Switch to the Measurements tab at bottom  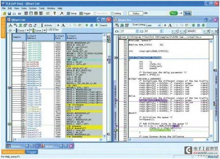(13, 152)
